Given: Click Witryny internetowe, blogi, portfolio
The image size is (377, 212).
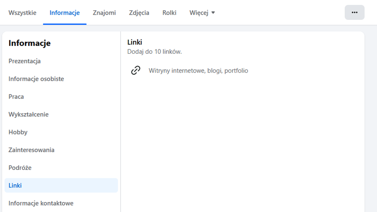Looking at the screenshot, I should [x=198, y=71].
